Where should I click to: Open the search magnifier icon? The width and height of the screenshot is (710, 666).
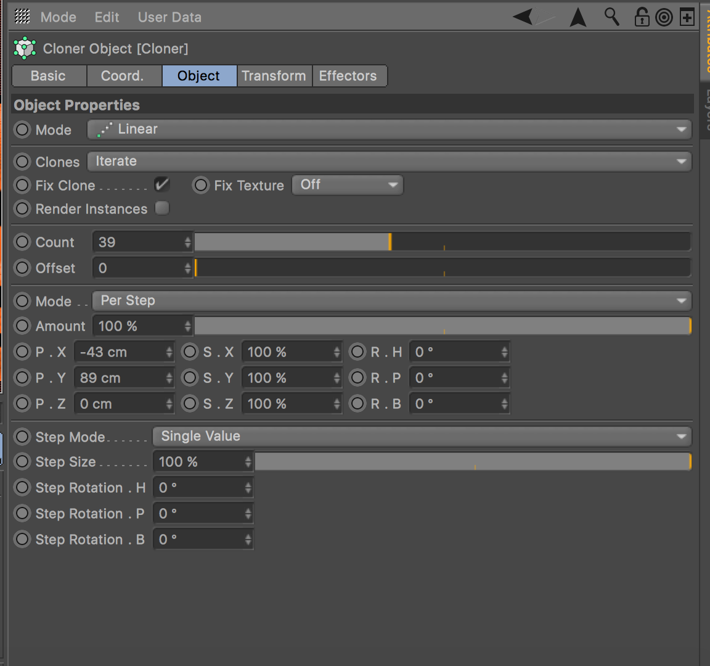tap(612, 17)
